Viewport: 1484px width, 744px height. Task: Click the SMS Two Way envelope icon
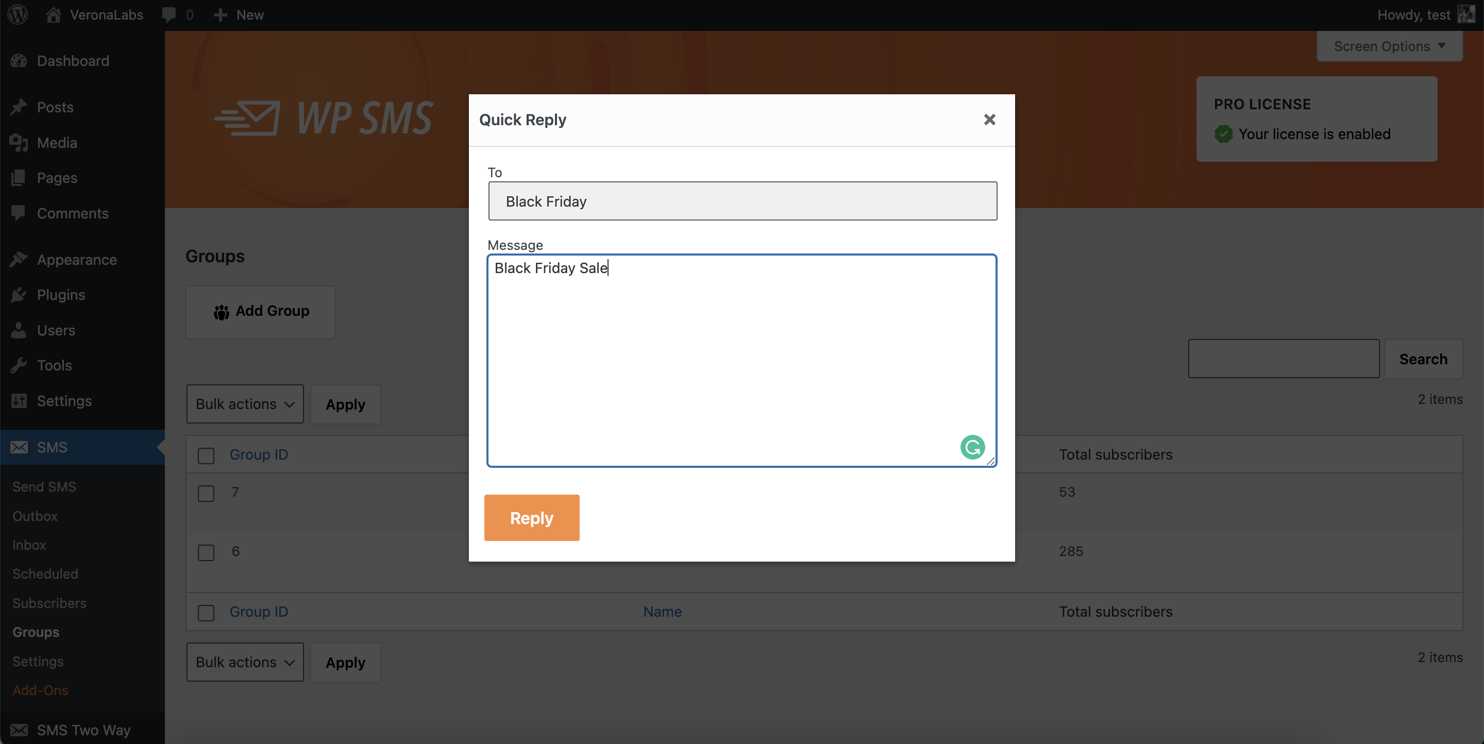point(19,730)
